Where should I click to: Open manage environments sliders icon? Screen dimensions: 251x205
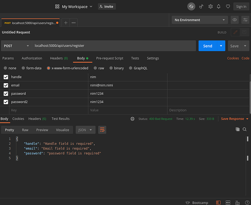245,20
